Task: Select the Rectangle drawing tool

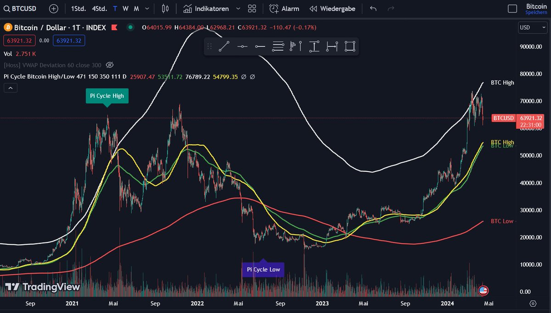Action: click(350, 46)
